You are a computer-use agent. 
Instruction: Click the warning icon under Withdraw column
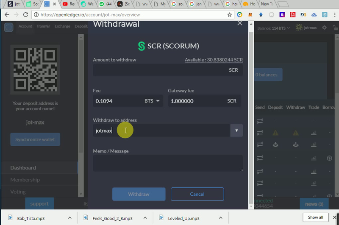point(296,133)
